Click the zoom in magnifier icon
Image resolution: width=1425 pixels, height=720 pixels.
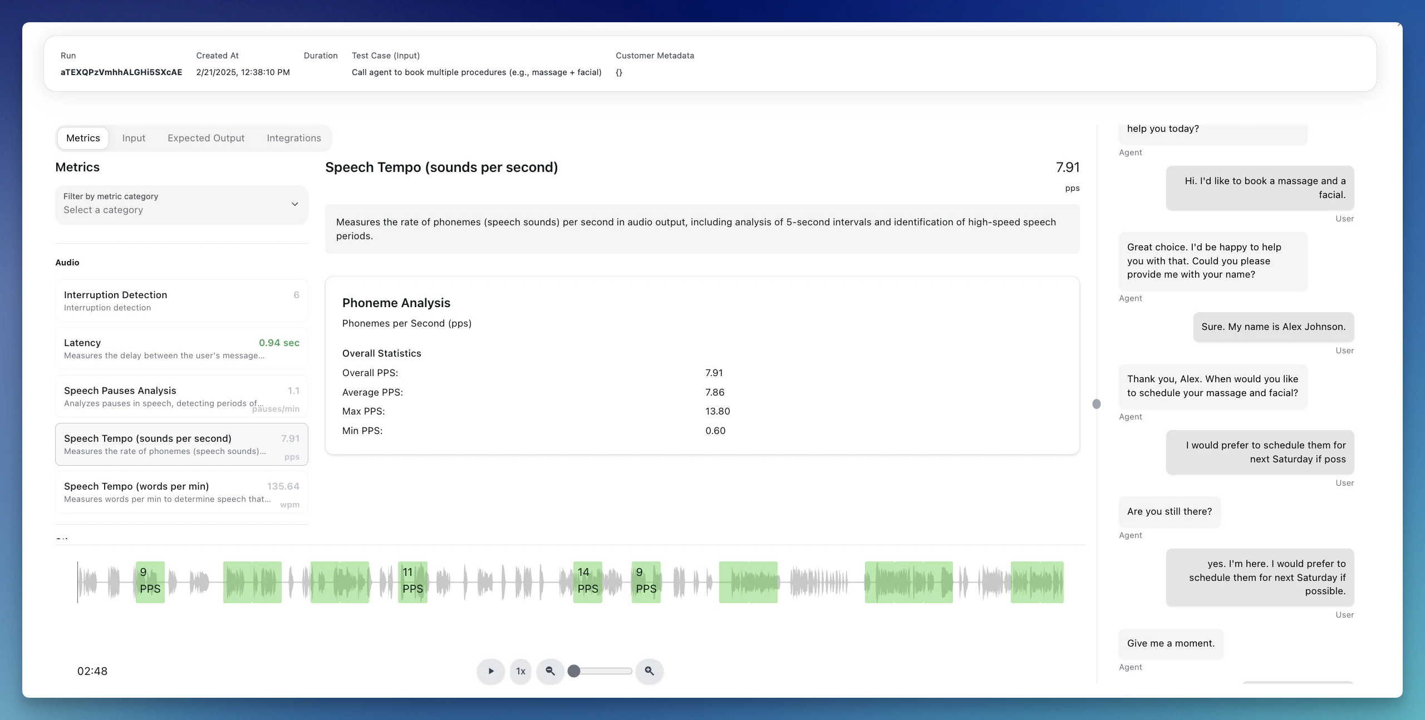(x=649, y=671)
